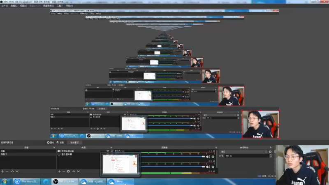Open source properties with the sources gear icon
Image resolution: width=329 pixels, height=185 pixels.
[68, 171]
